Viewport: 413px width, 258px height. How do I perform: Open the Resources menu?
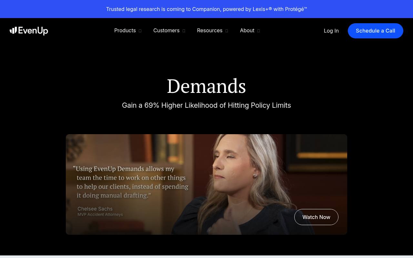pos(210,31)
